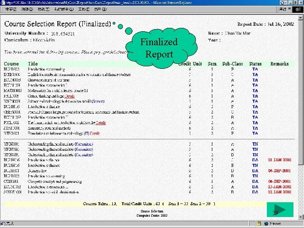Click the scrollbar down arrow
Image resolution: width=304 pixels, height=228 pixels.
click(300, 217)
